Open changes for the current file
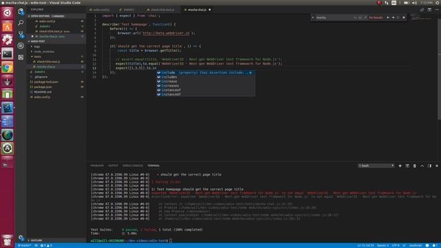The height and width of the screenshot is (248, 441). [422, 10]
